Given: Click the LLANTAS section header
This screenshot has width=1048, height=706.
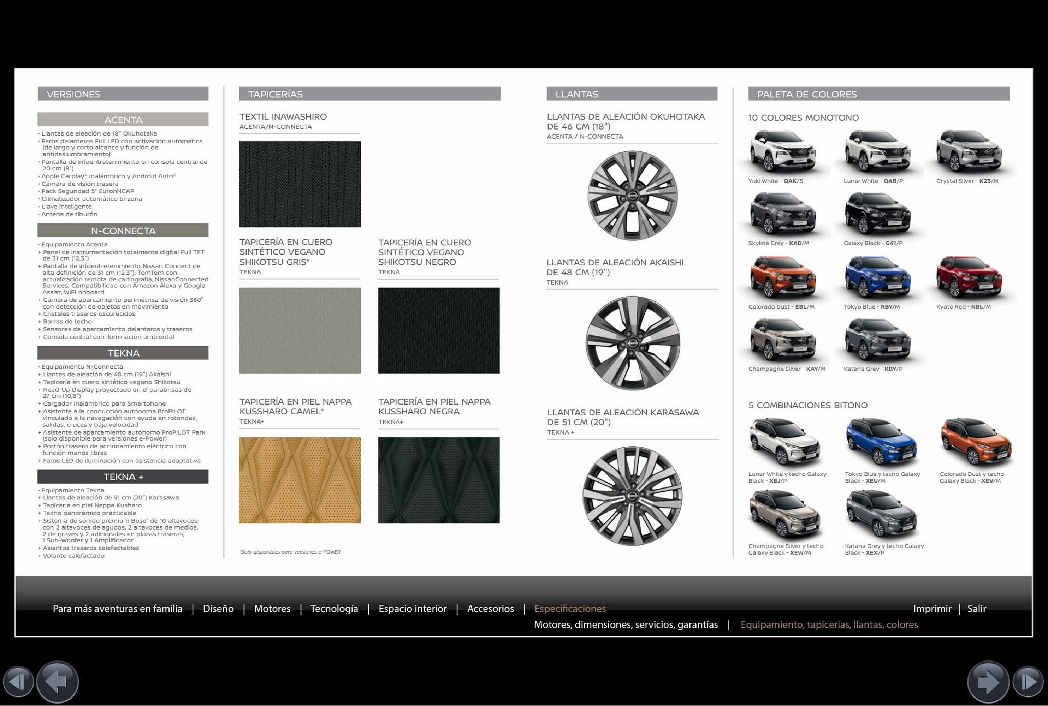Looking at the screenshot, I should pyautogui.click(x=632, y=94).
